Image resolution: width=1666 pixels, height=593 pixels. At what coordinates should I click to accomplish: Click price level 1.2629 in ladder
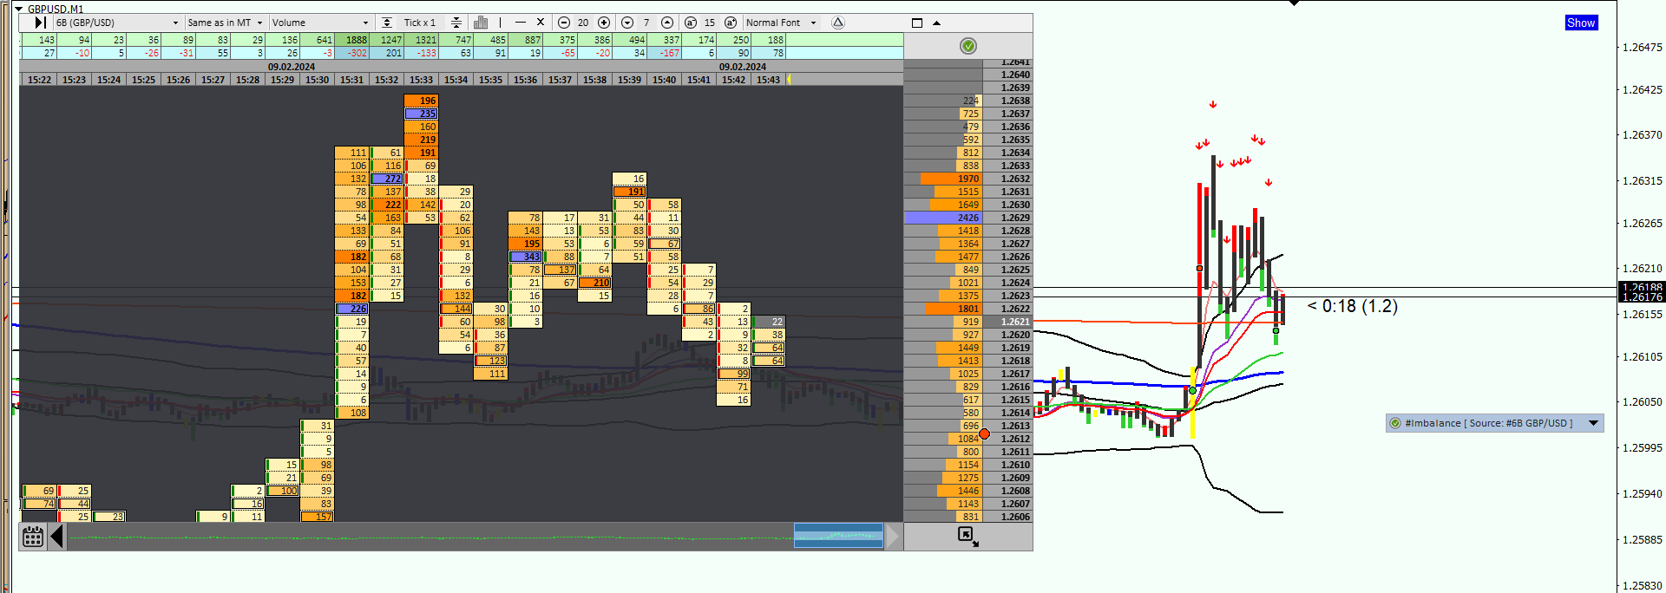[1008, 218]
